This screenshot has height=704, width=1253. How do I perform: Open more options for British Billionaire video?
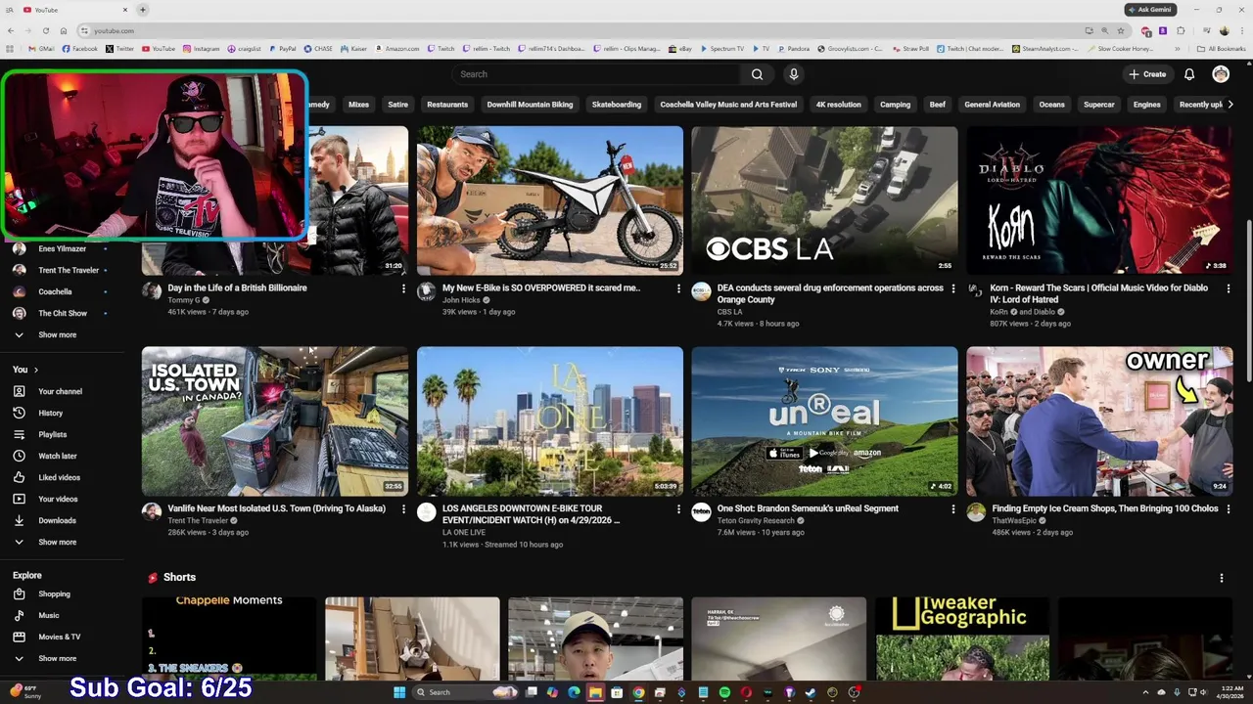(x=403, y=288)
